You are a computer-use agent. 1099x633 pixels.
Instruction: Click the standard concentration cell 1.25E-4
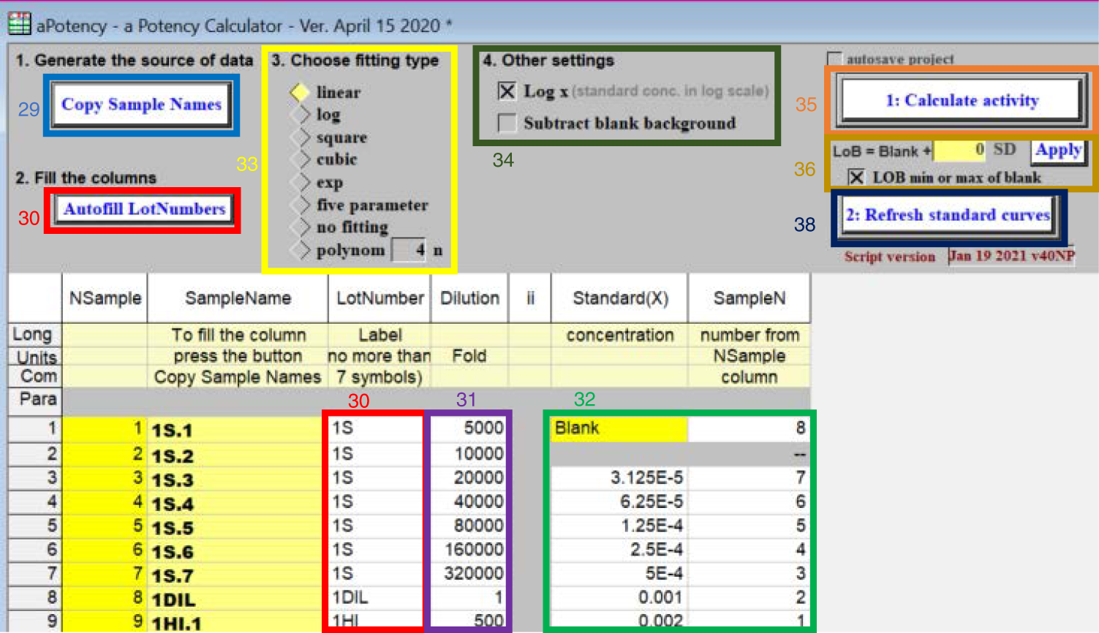619,526
